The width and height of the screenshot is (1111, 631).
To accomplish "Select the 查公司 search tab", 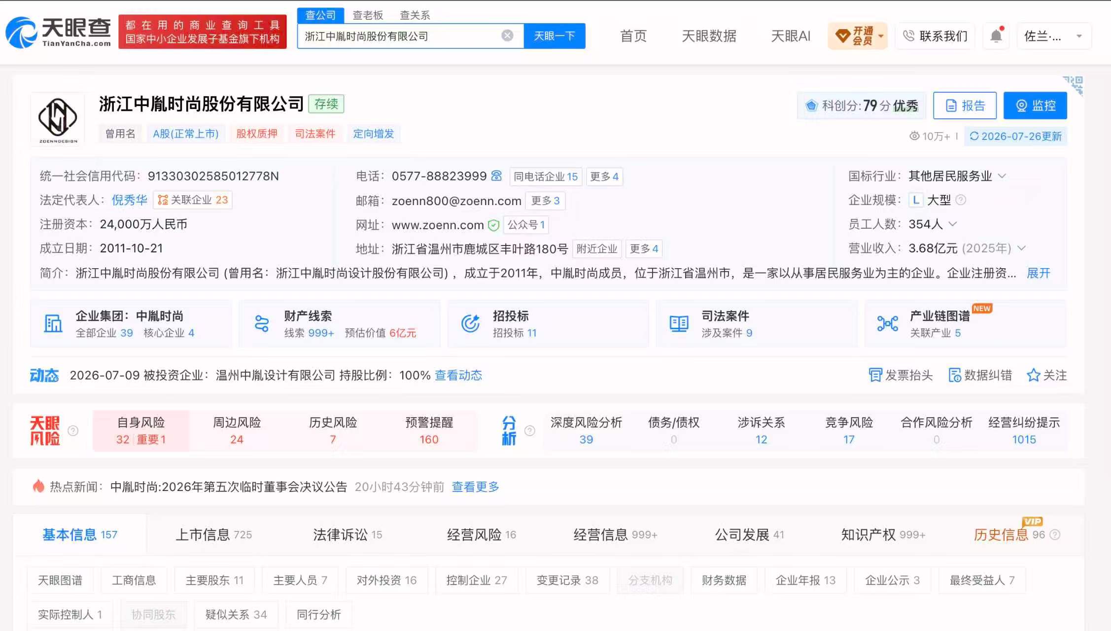I will pos(320,15).
